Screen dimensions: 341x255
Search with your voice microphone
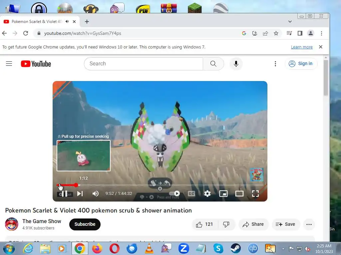tap(236, 63)
